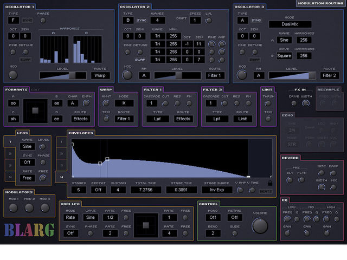
Task: Click the Warp Mode K button
Action: (x=124, y=103)
